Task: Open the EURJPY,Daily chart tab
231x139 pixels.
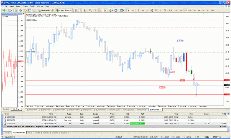Action: point(115,110)
